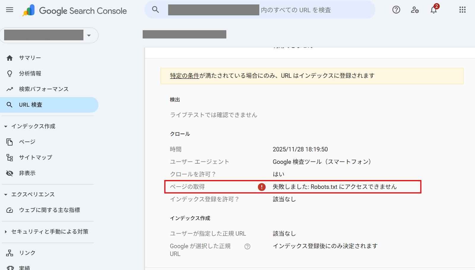This screenshot has height=270, width=475.
Task: Open the help question mark icon
Action: (x=396, y=10)
